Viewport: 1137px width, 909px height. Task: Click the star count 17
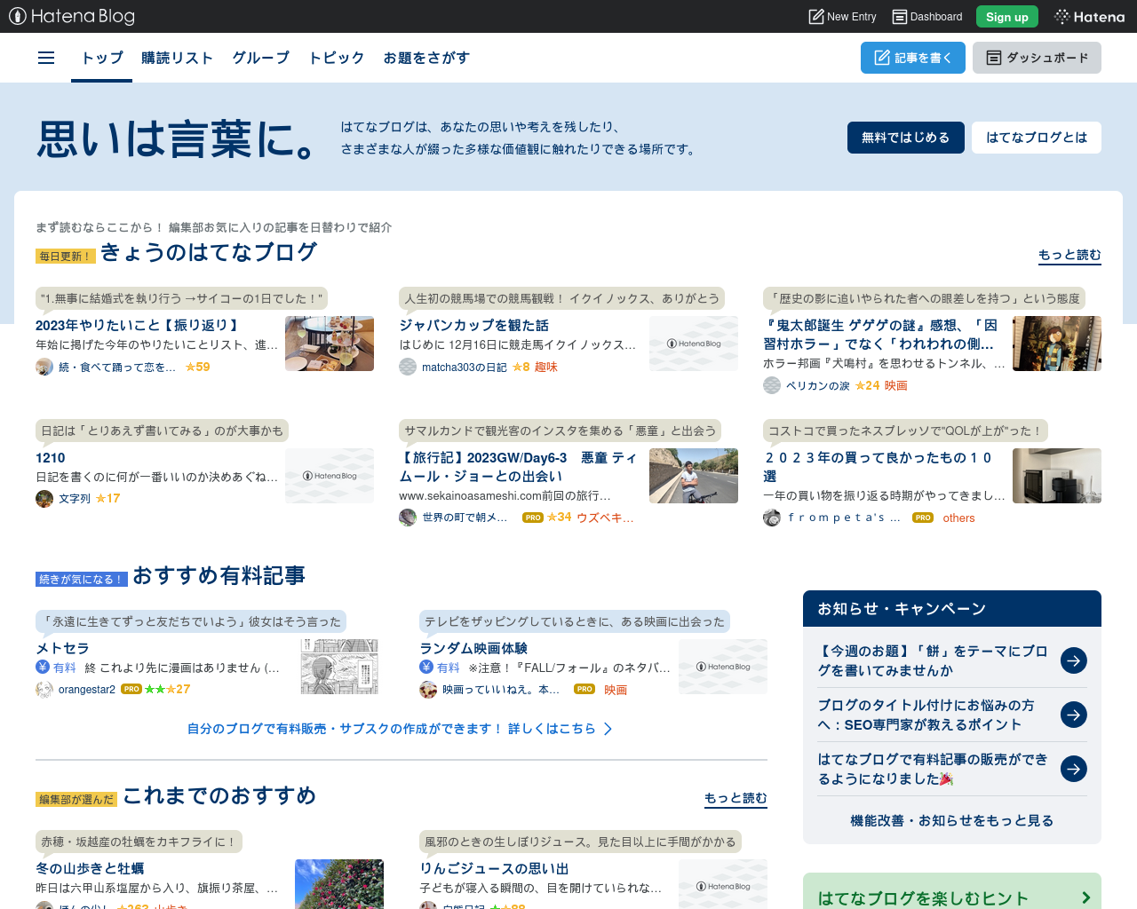(x=107, y=499)
